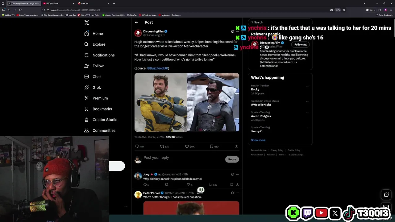This screenshot has width=395, height=222.
Task: Repost the post with 1.1K reposts
Action: point(164,146)
